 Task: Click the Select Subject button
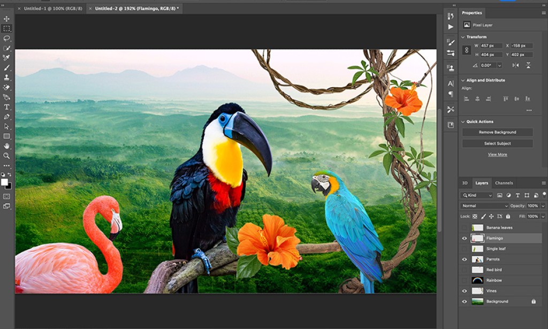499,143
